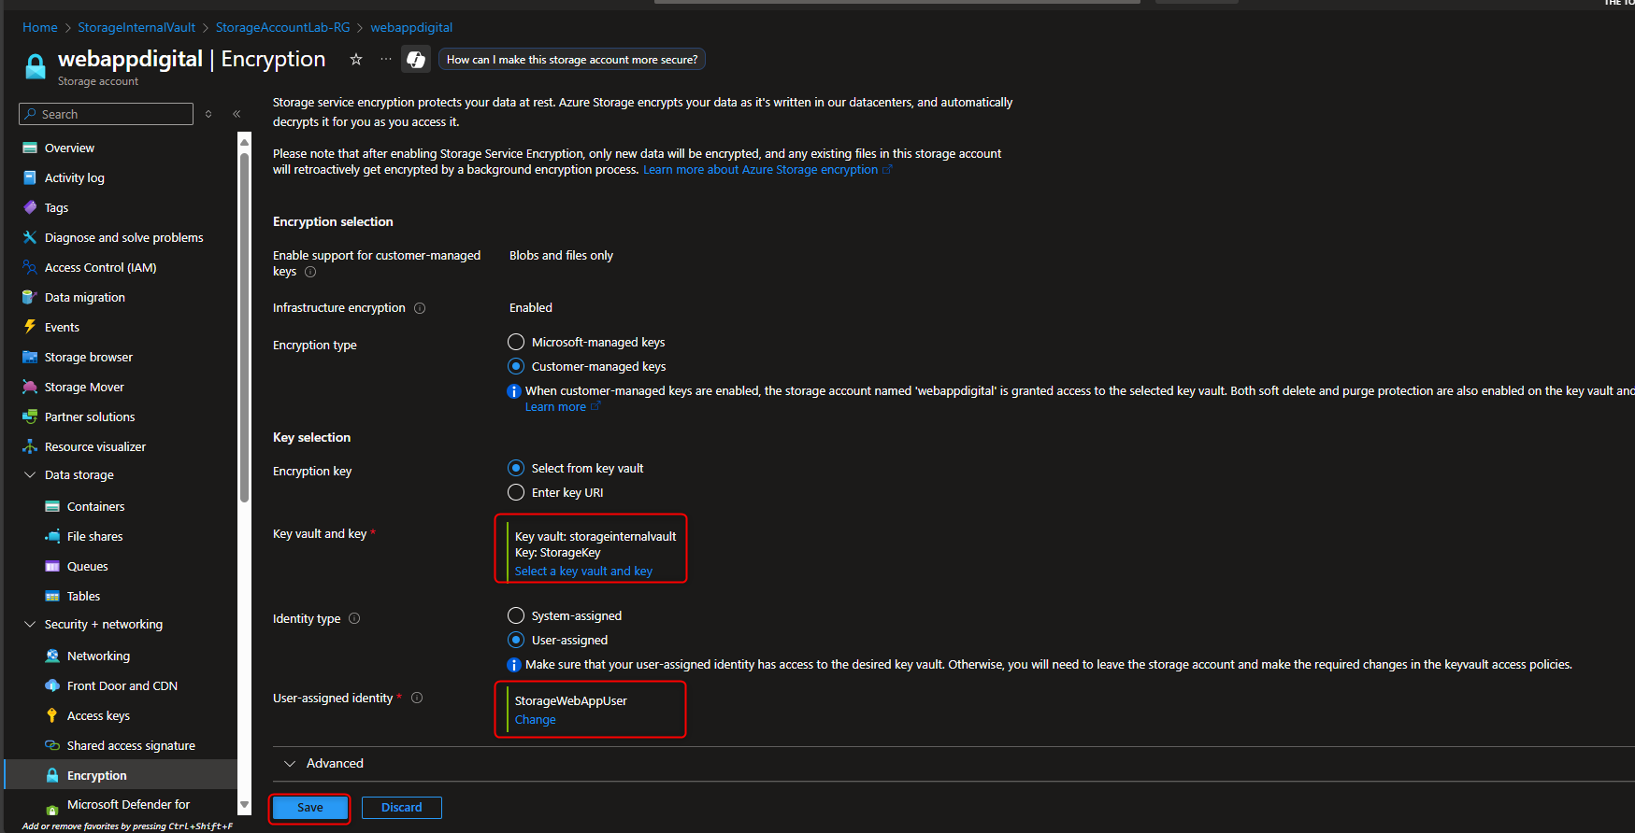This screenshot has height=833, width=1635.
Task: Open Encryption in the sidebar menu
Action: click(x=122, y=775)
